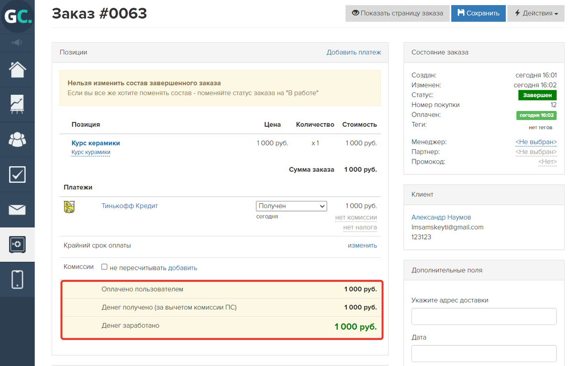The image size is (574, 366).
Task: Open the home section in sidebar
Action: click(17, 70)
